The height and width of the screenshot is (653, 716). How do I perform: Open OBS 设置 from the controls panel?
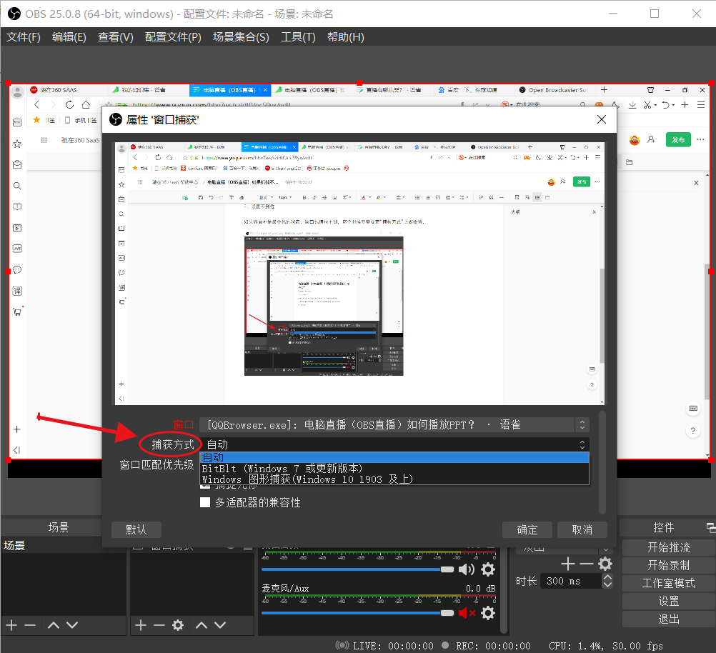tap(669, 602)
